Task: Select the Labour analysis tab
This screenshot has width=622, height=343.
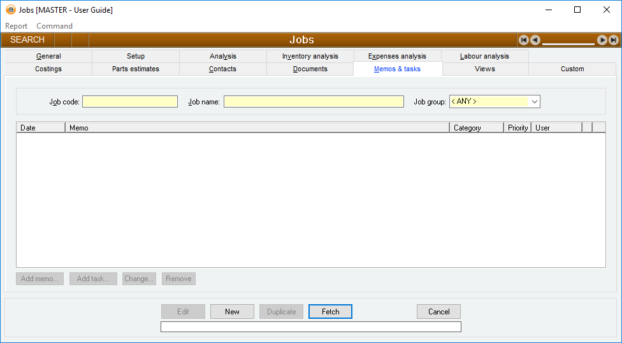Action: [484, 56]
